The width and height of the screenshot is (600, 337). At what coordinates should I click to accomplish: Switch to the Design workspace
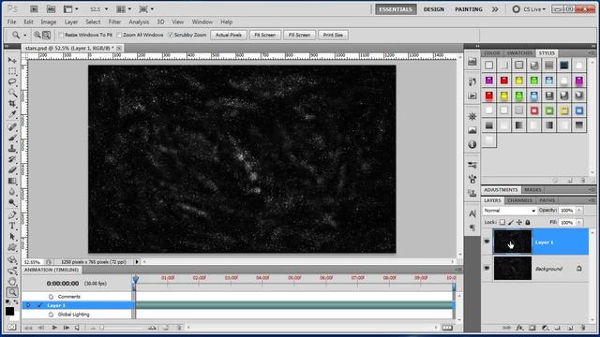434,9
